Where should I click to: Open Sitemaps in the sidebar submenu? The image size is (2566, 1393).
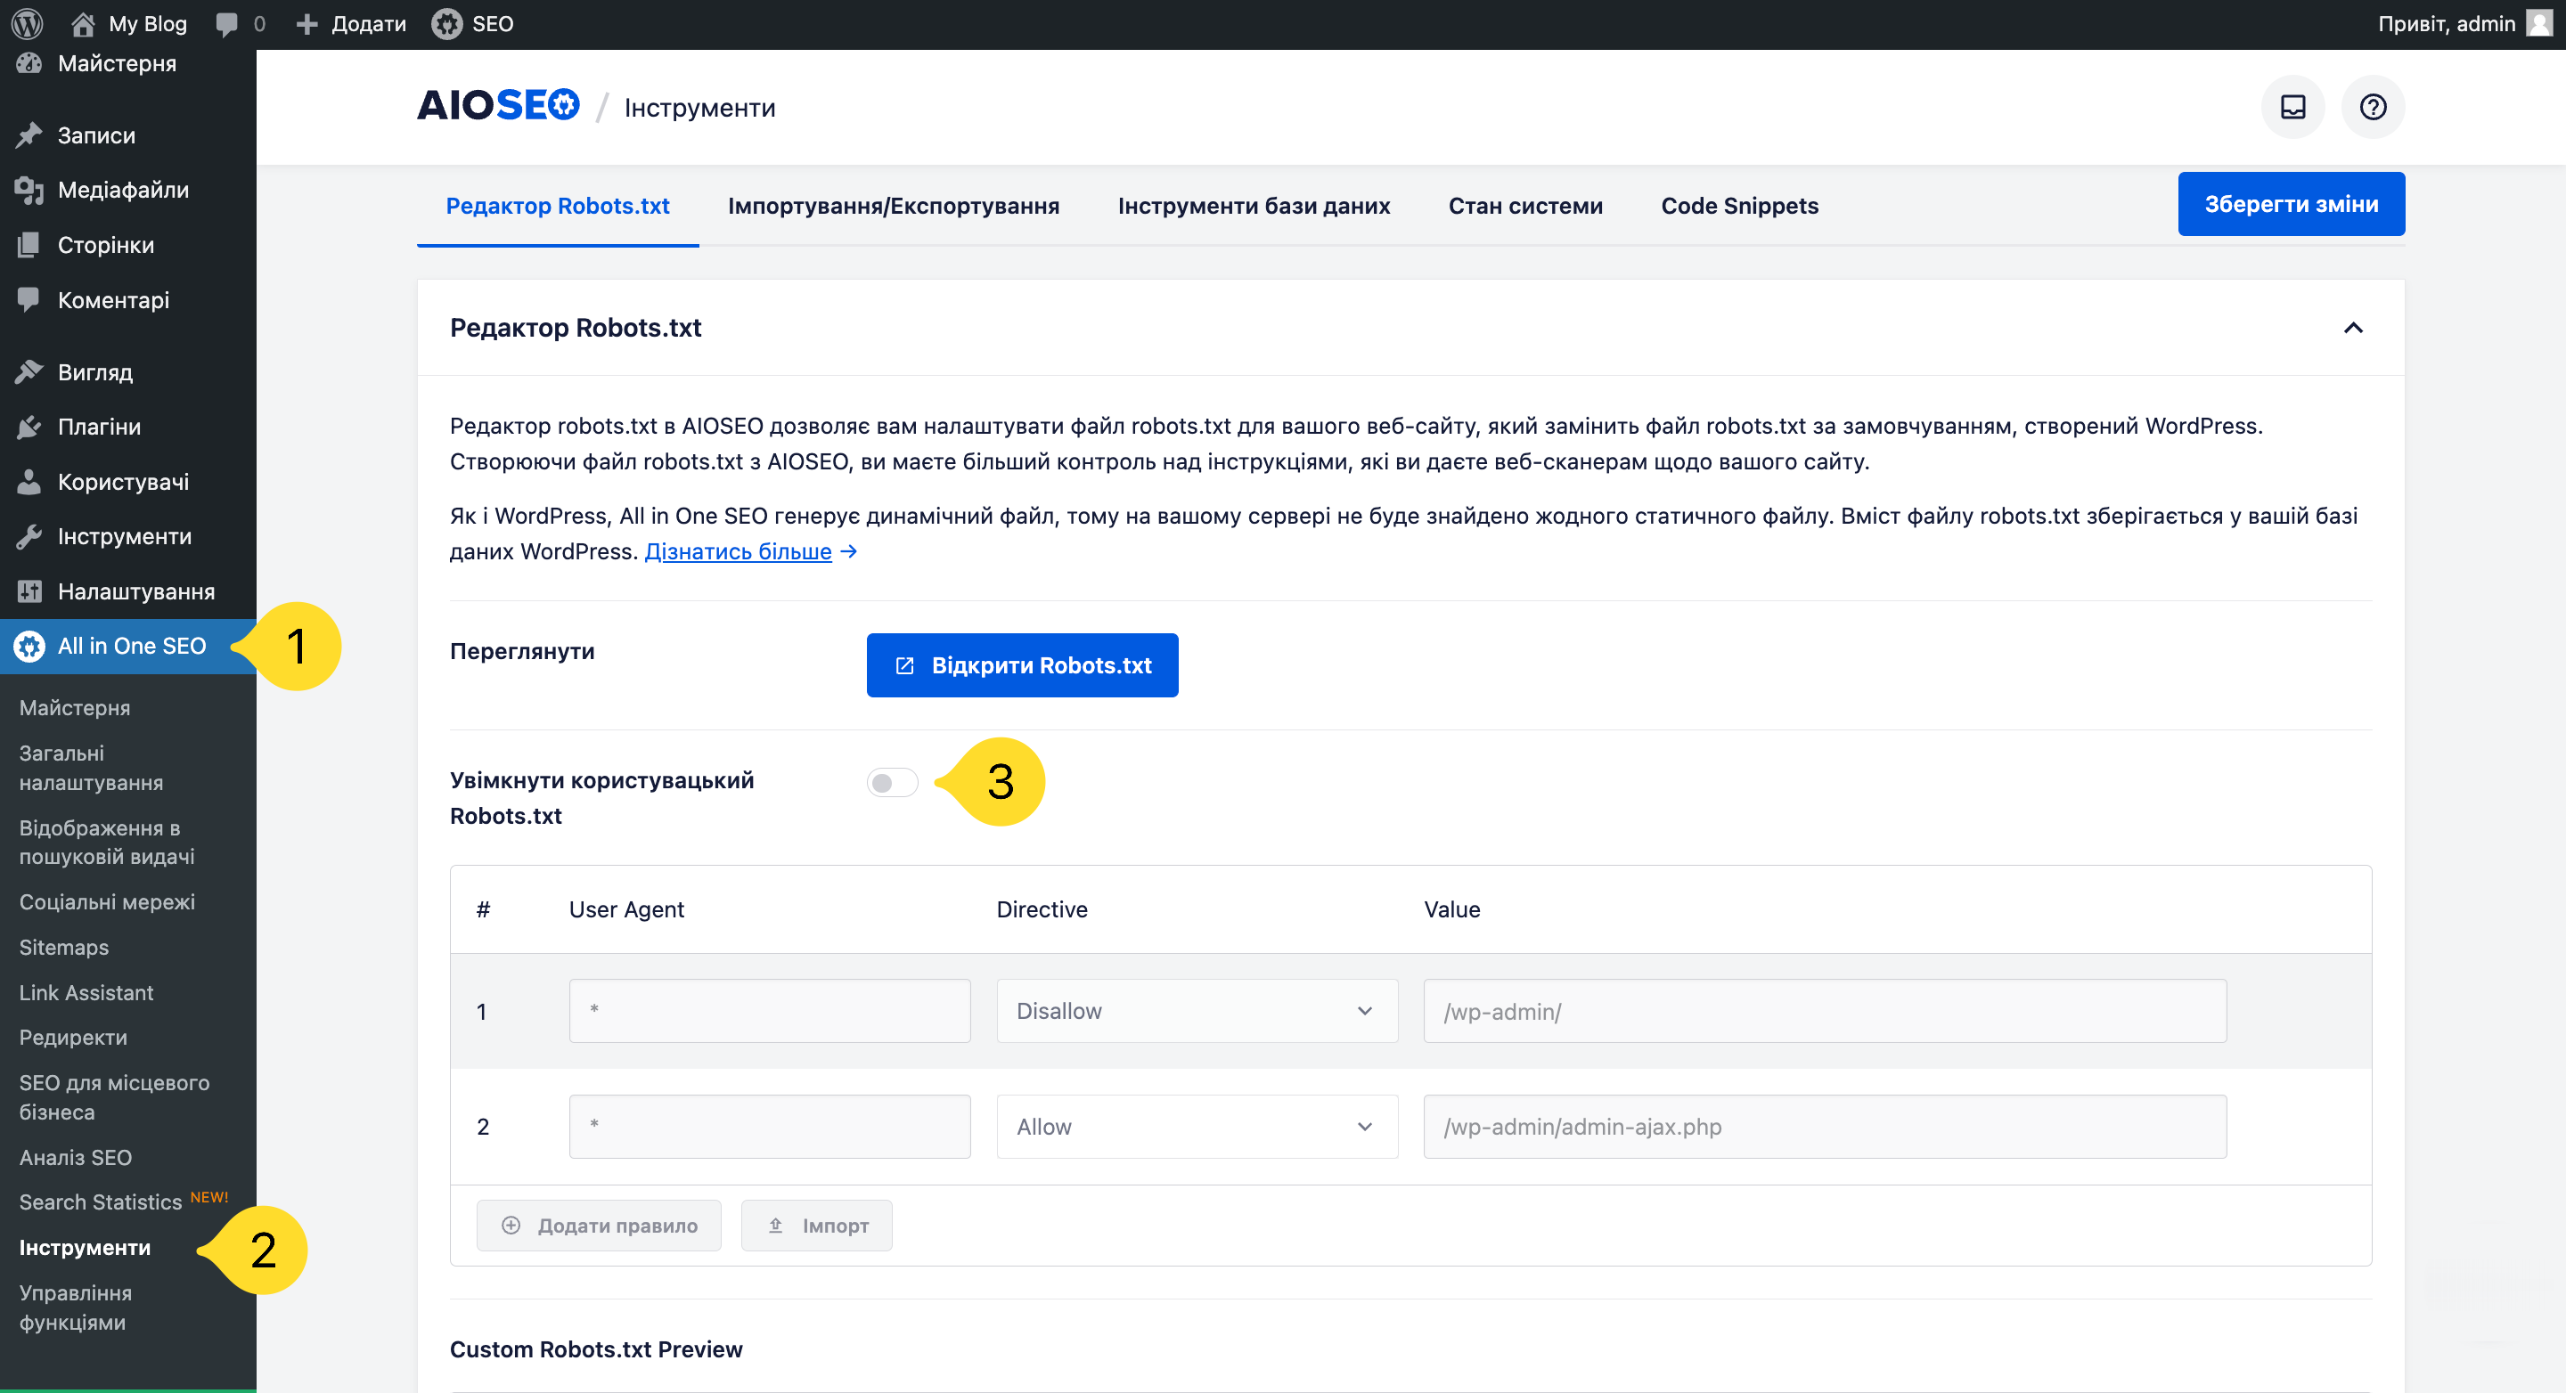pyautogui.click(x=64, y=947)
